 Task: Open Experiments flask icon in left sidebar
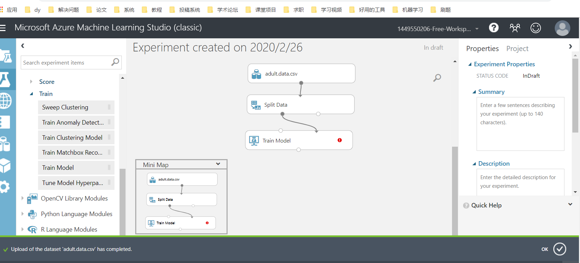(6, 79)
